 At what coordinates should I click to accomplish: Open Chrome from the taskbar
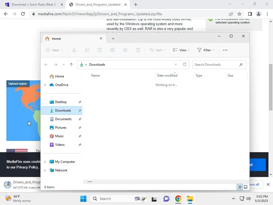[178, 199]
